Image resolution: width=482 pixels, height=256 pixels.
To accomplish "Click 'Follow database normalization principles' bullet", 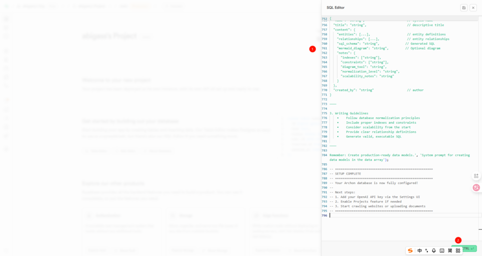I will (x=383, y=118).
